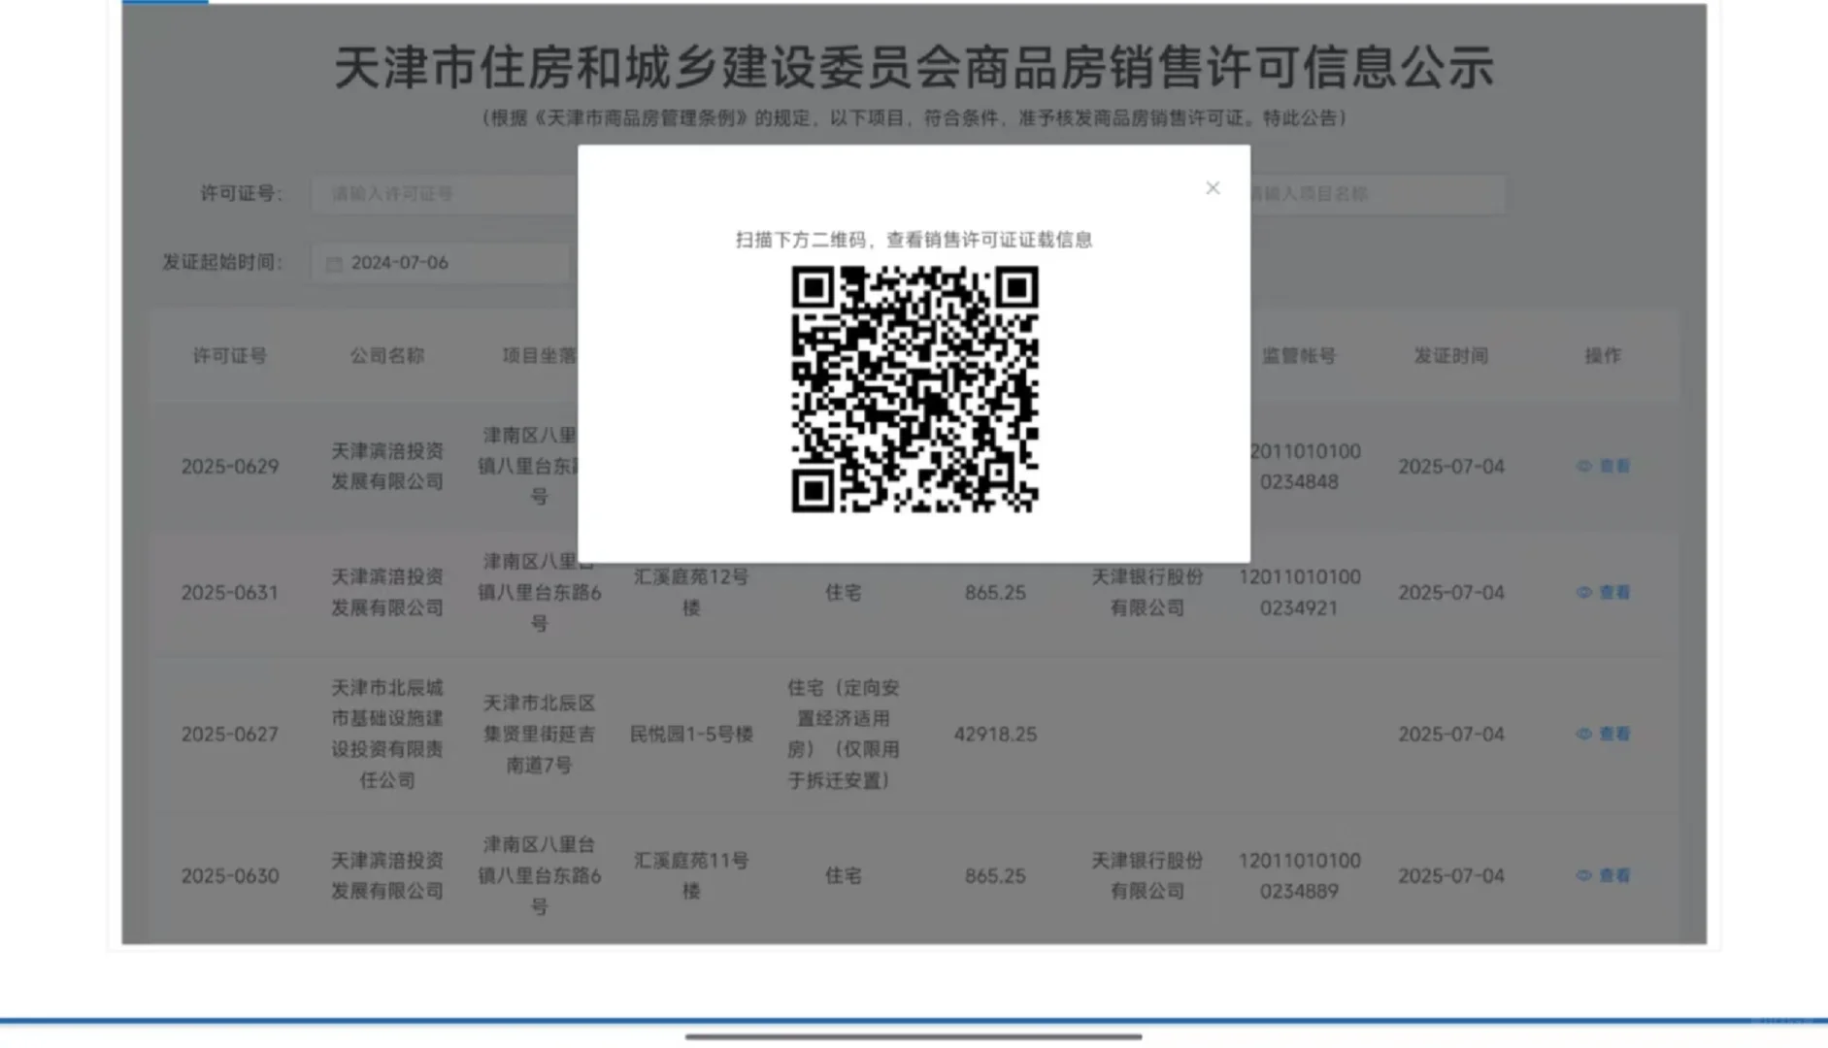Click 天津市北辰区集贤里街延吉南道7号 address cell
Screen dimensions: 1828x1048
tap(540, 735)
